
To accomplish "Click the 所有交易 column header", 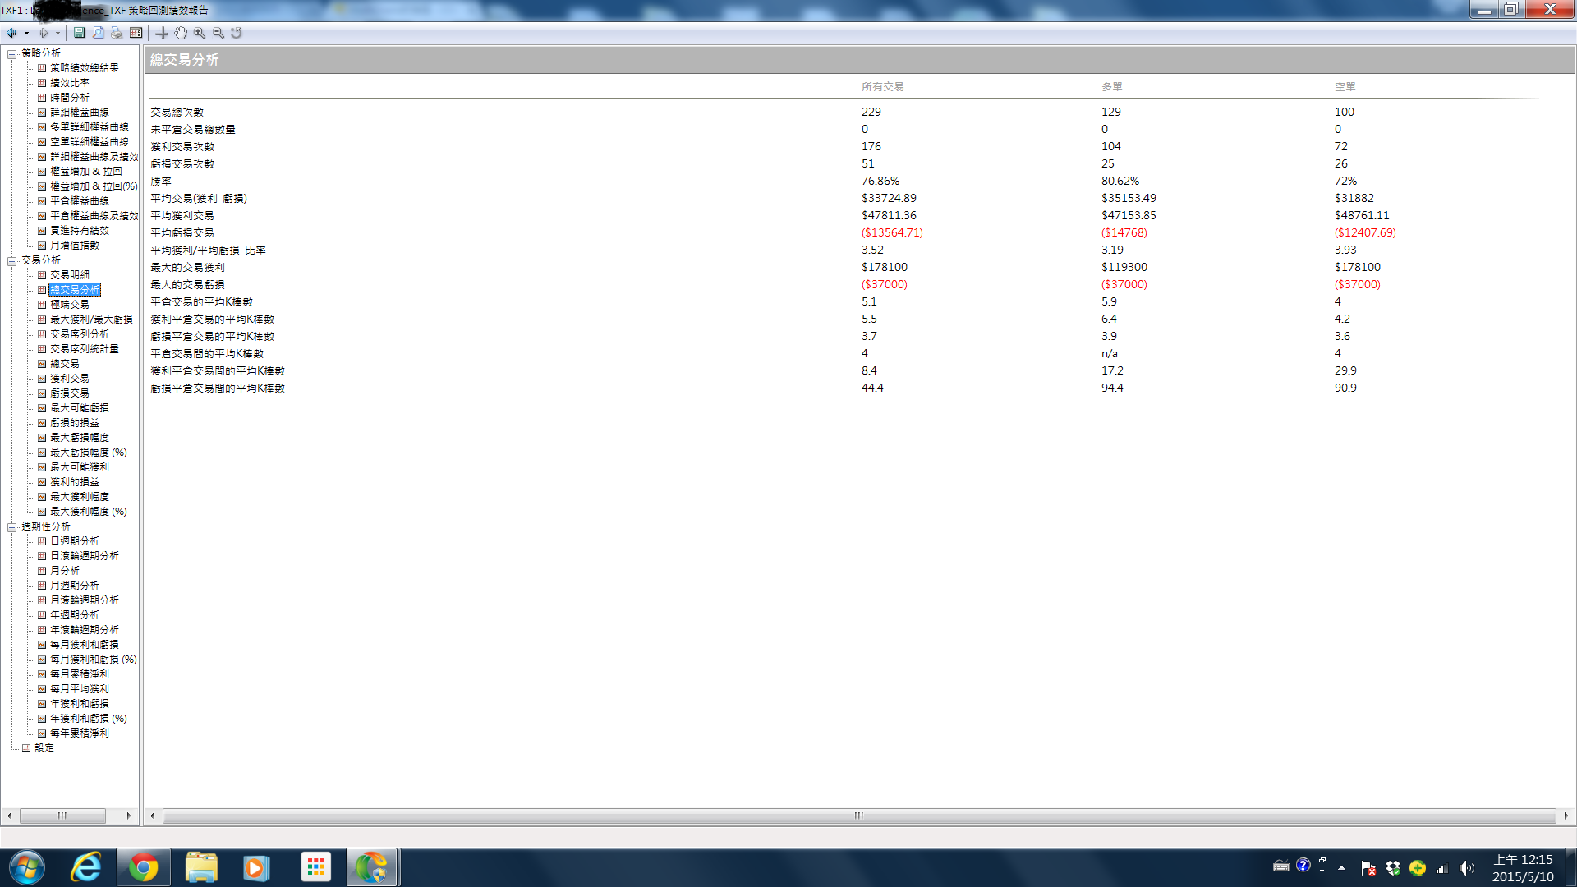I will coord(882,87).
